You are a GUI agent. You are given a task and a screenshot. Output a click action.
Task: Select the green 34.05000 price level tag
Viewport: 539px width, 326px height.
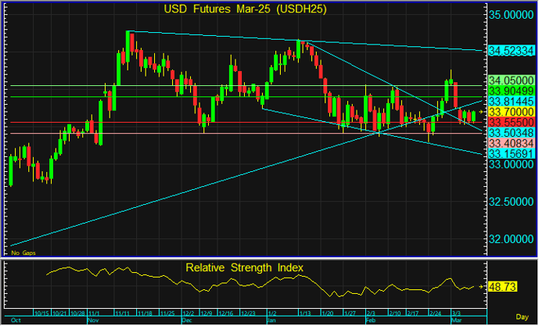pos(512,80)
